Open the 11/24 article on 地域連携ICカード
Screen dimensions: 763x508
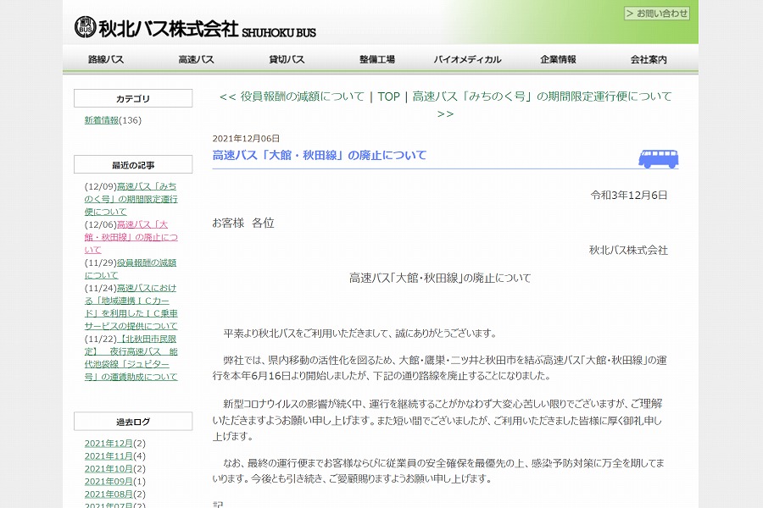(x=131, y=306)
